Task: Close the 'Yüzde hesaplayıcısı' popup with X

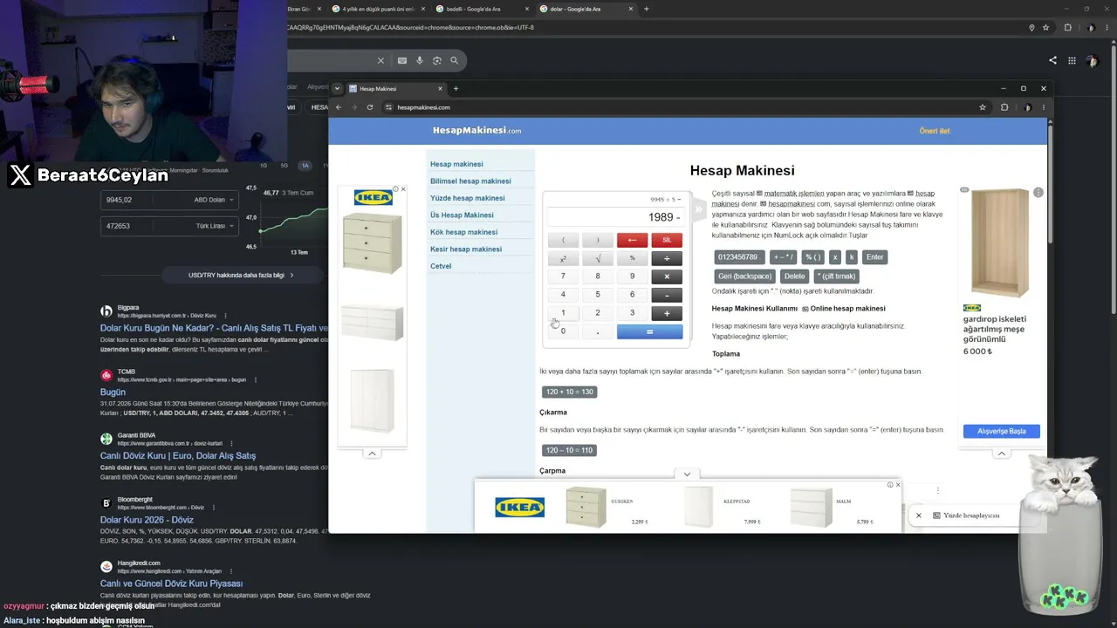Action: click(x=919, y=515)
